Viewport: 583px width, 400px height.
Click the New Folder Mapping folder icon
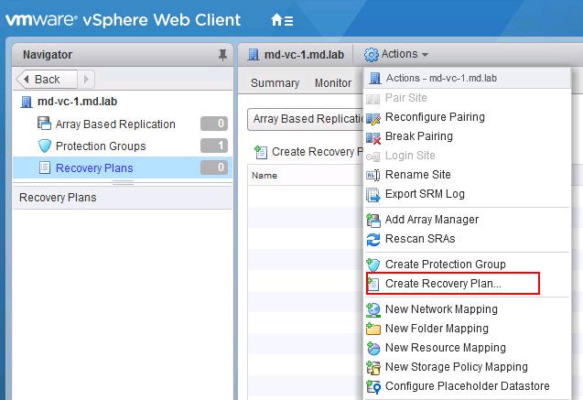click(373, 329)
